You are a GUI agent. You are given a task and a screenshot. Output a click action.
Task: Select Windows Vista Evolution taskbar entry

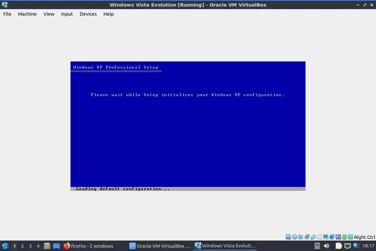point(225,246)
